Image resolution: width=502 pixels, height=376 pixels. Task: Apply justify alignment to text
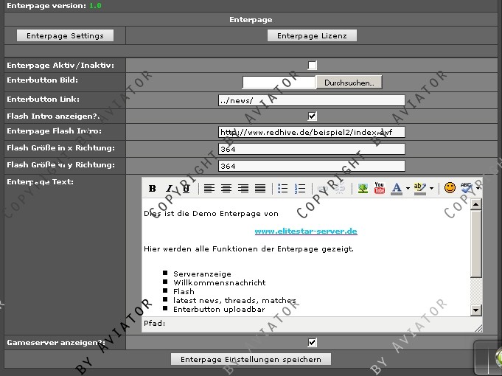pyautogui.click(x=259, y=189)
